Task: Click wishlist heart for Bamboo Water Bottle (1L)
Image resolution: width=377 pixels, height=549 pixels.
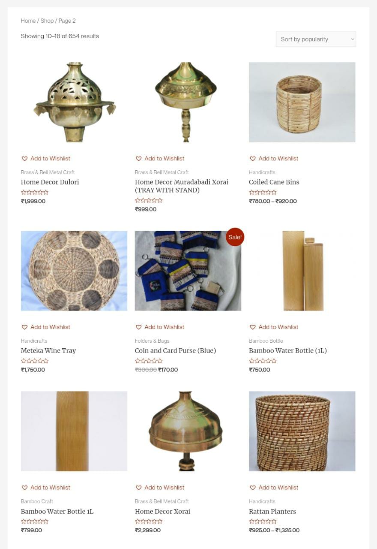Action: (252, 327)
